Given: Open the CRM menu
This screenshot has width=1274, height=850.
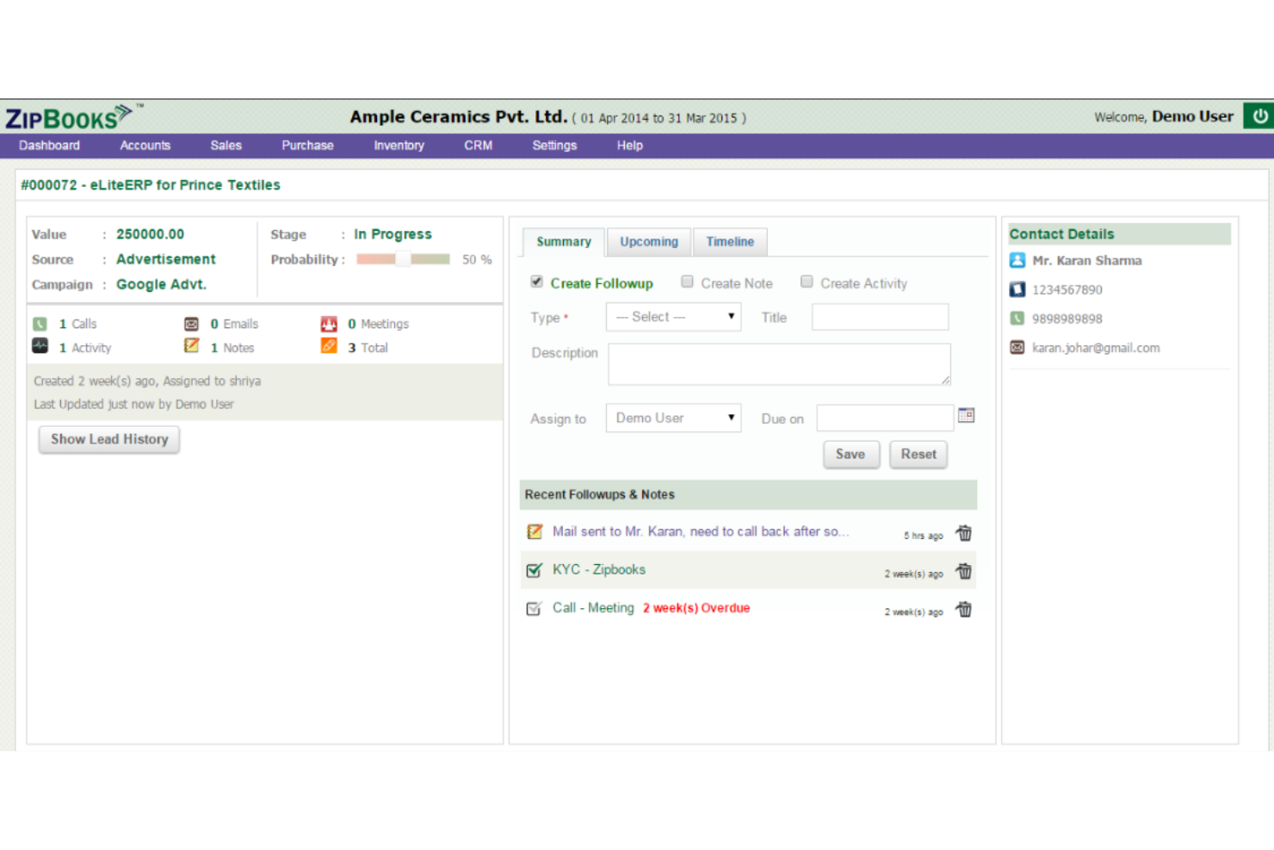Looking at the screenshot, I should coord(479,146).
